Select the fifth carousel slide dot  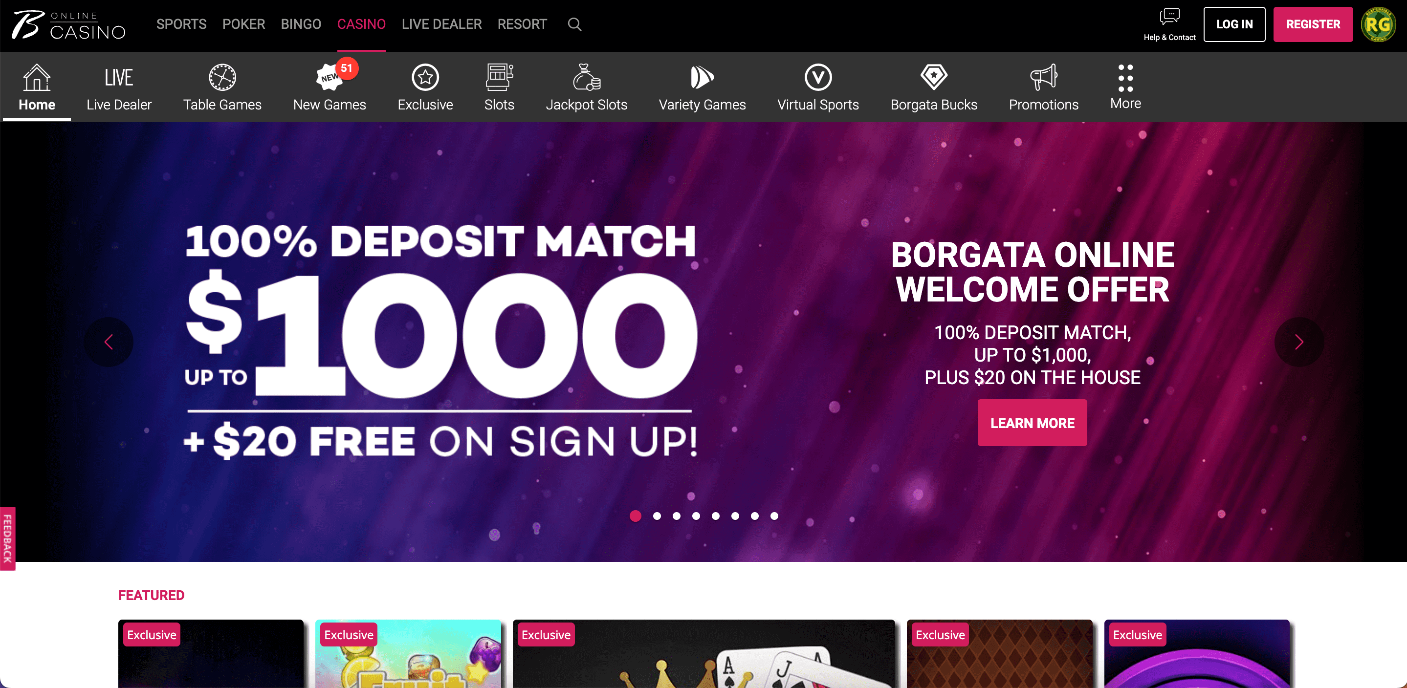716,516
